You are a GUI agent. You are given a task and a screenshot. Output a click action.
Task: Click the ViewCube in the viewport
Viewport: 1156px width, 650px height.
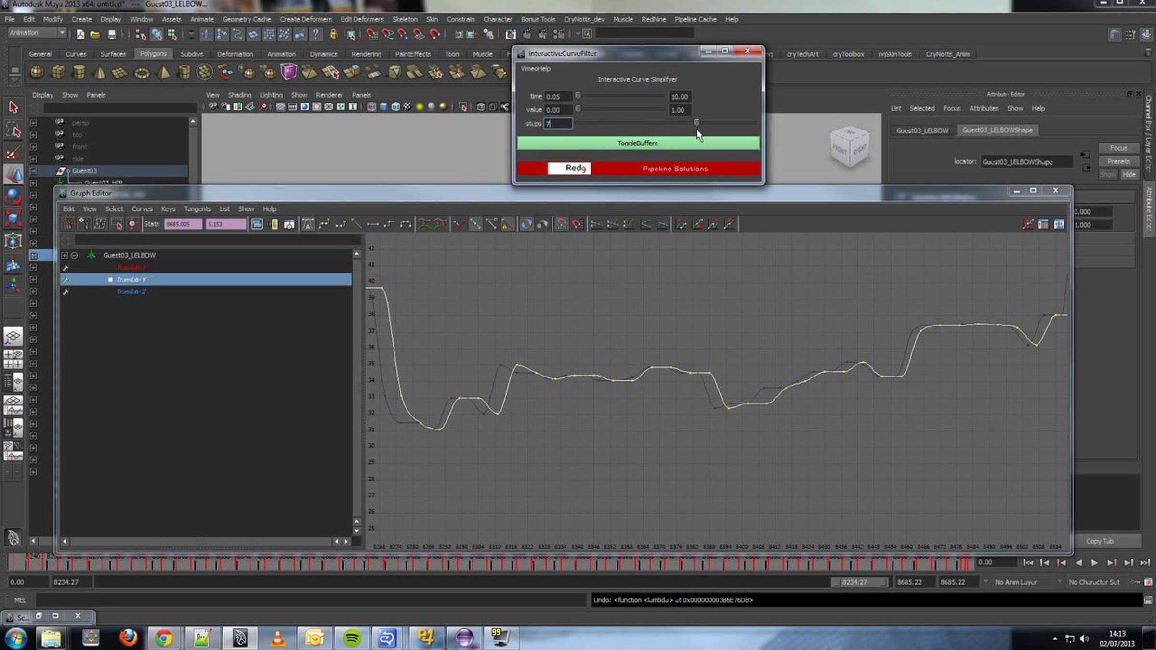[x=850, y=147]
